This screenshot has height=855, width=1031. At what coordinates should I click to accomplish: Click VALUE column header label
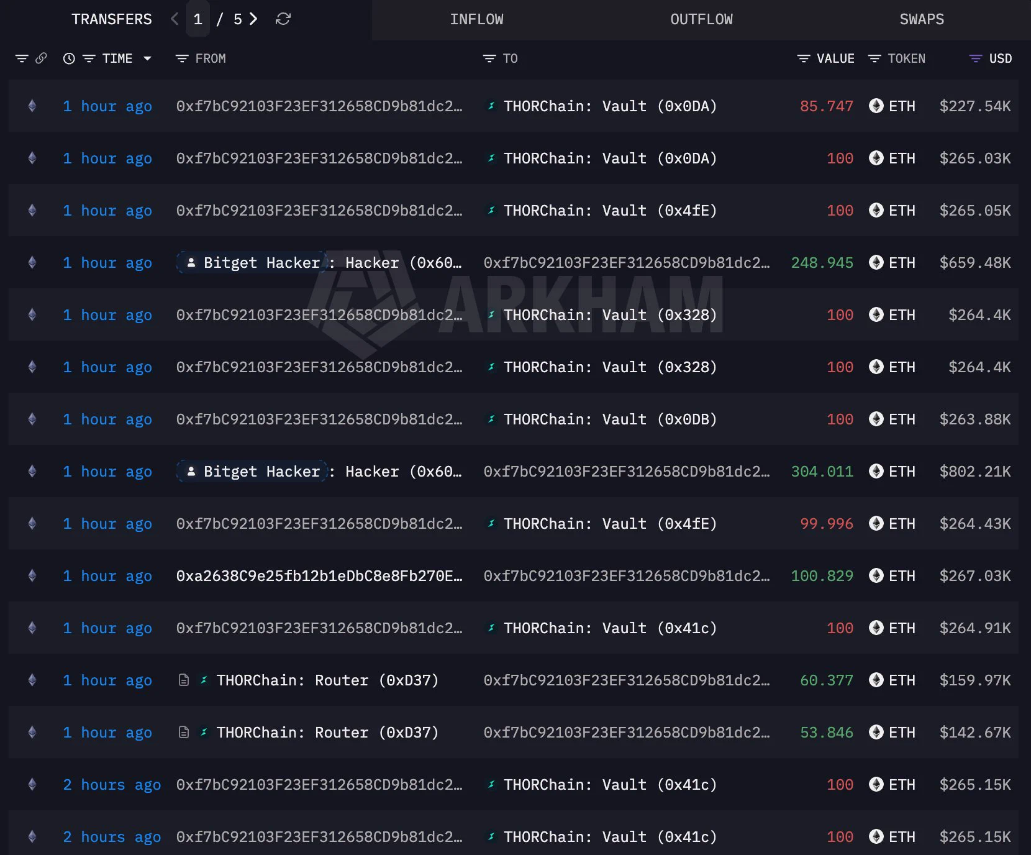coord(835,58)
